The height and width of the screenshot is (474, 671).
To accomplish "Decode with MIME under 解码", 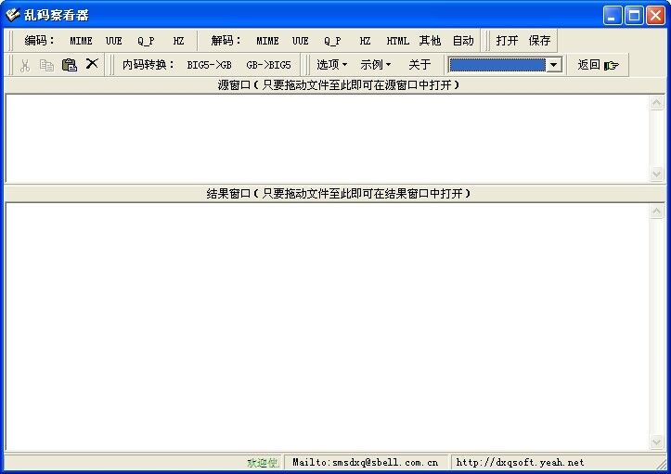I will tap(267, 41).
